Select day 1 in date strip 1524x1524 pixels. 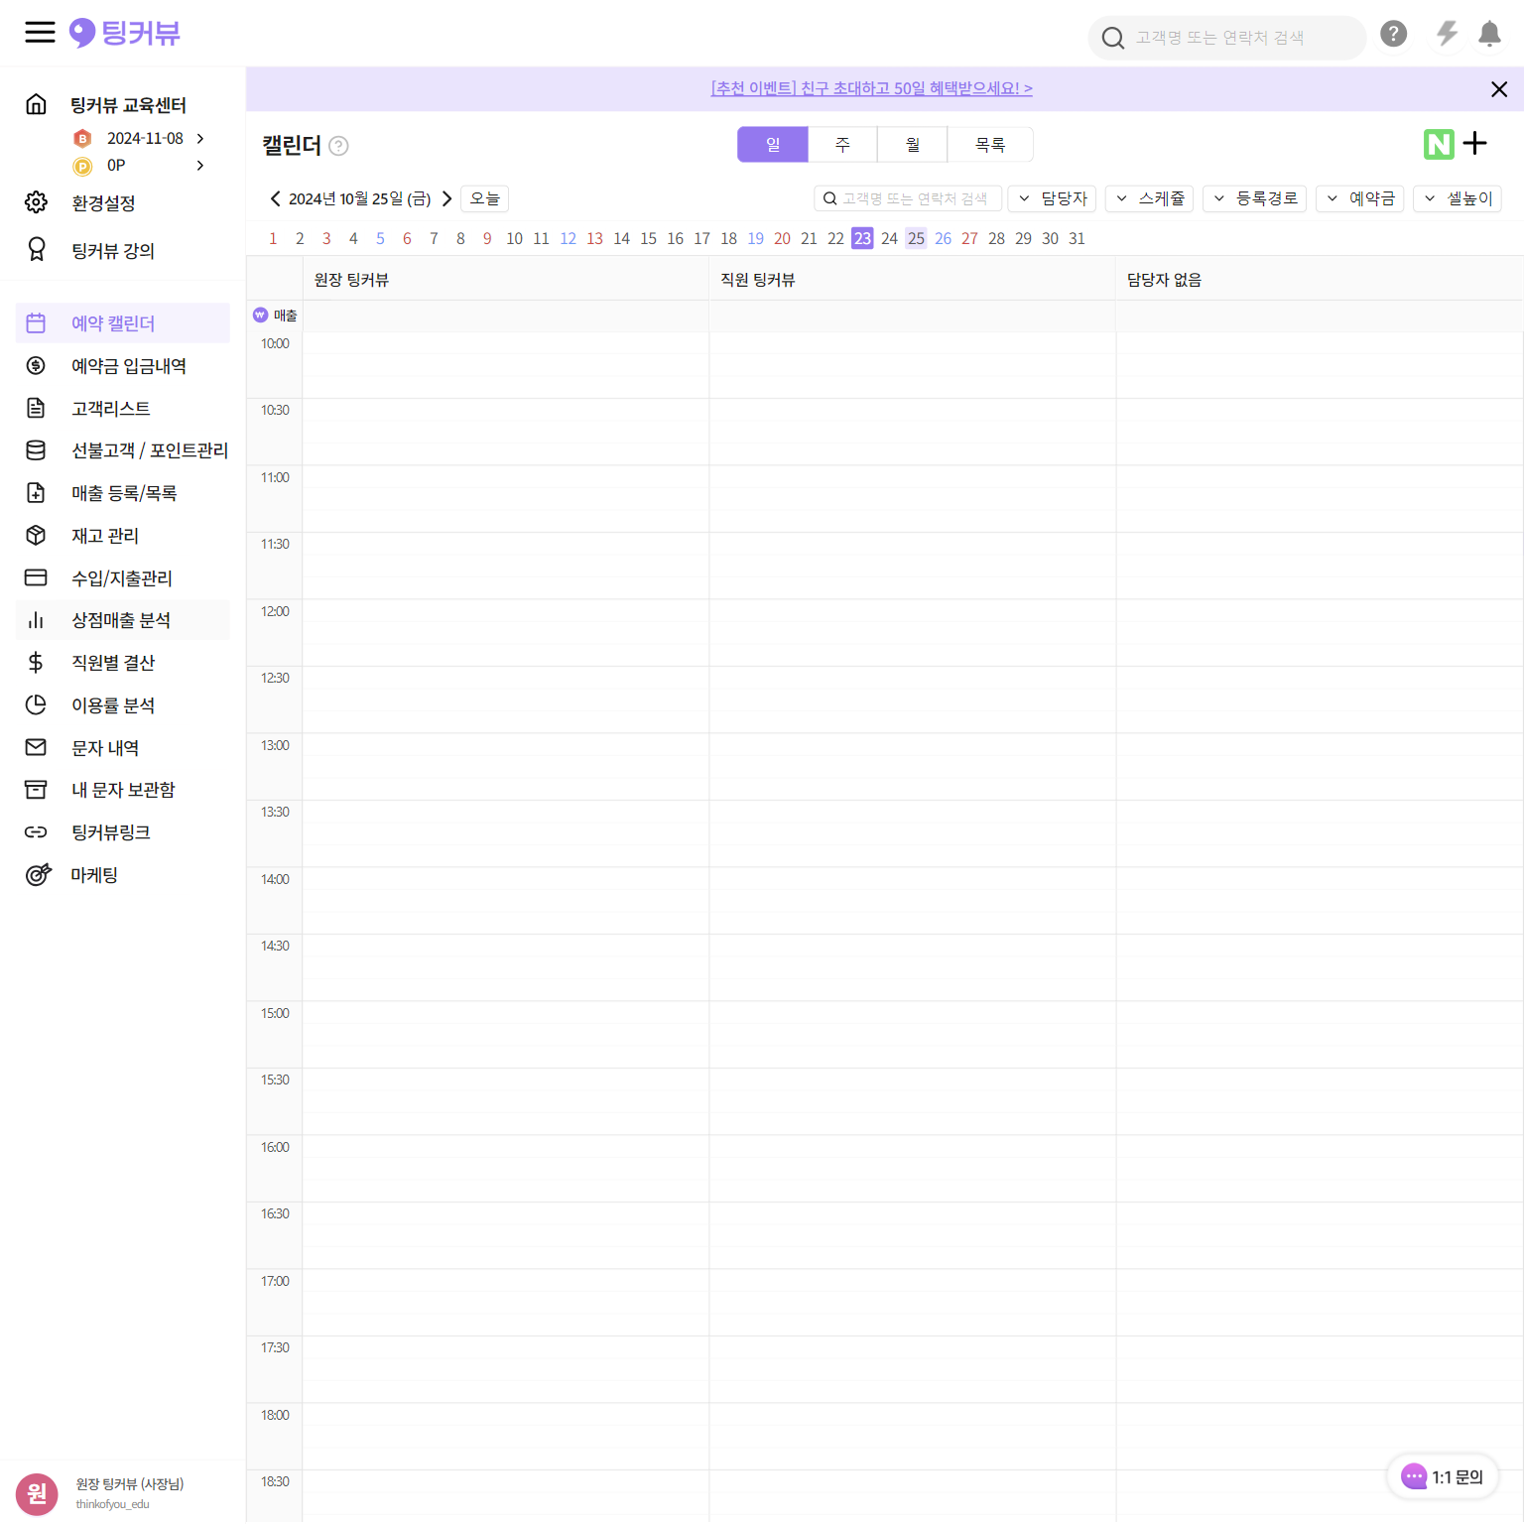point(273,238)
